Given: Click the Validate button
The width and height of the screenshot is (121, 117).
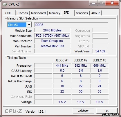Looking at the screenshot, I should click(83, 111).
